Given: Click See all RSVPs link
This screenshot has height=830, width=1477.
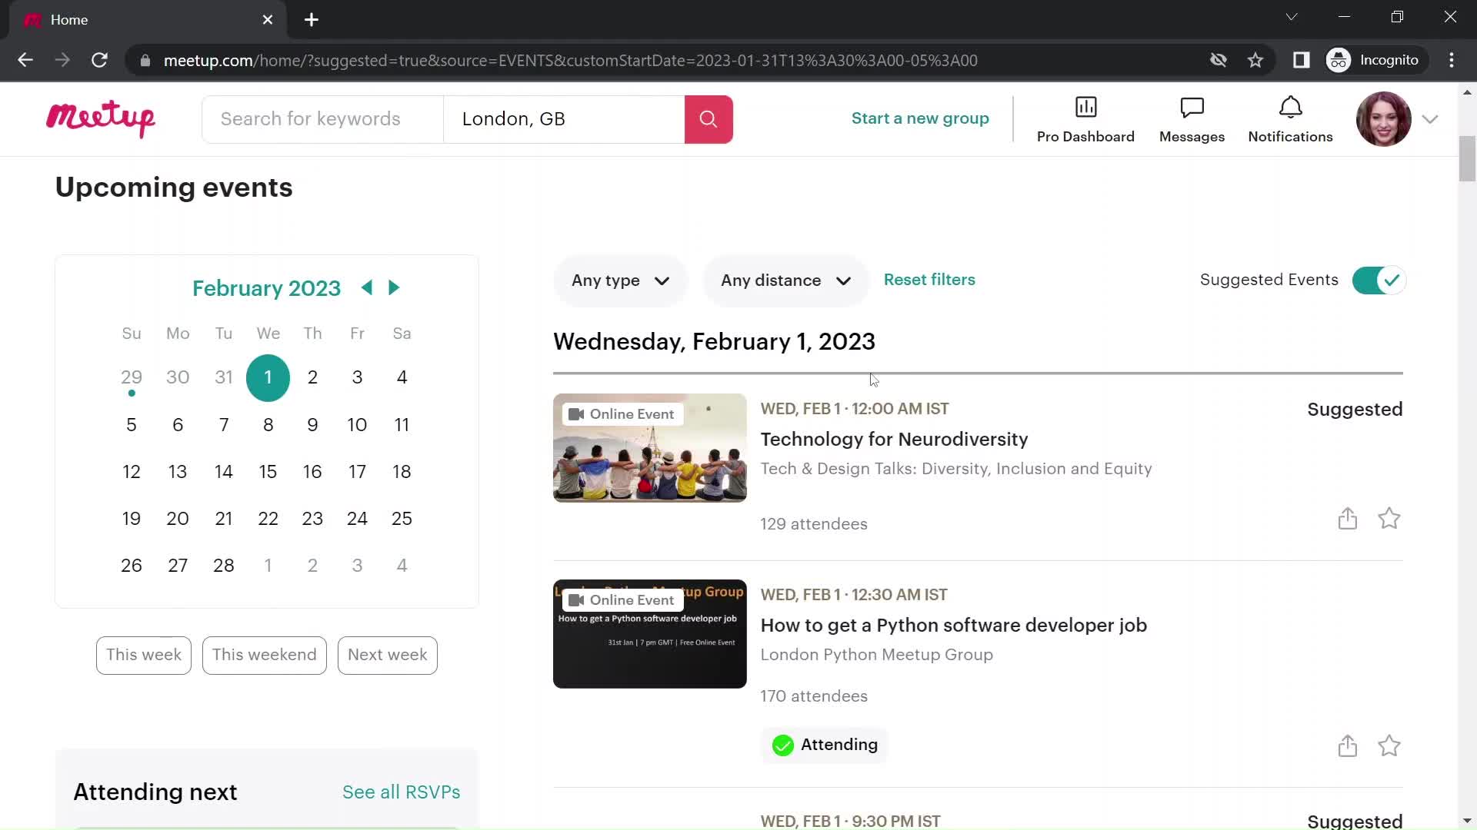Looking at the screenshot, I should click(x=401, y=792).
